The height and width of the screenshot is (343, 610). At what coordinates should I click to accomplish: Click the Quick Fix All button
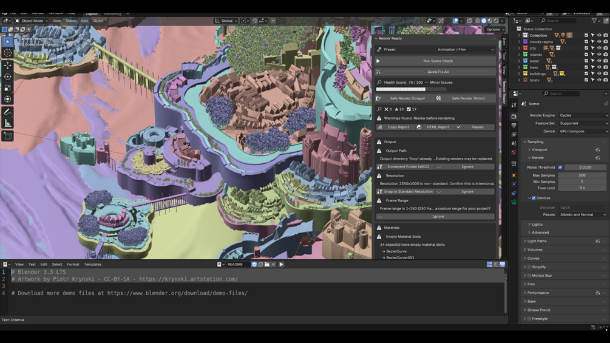click(436, 72)
